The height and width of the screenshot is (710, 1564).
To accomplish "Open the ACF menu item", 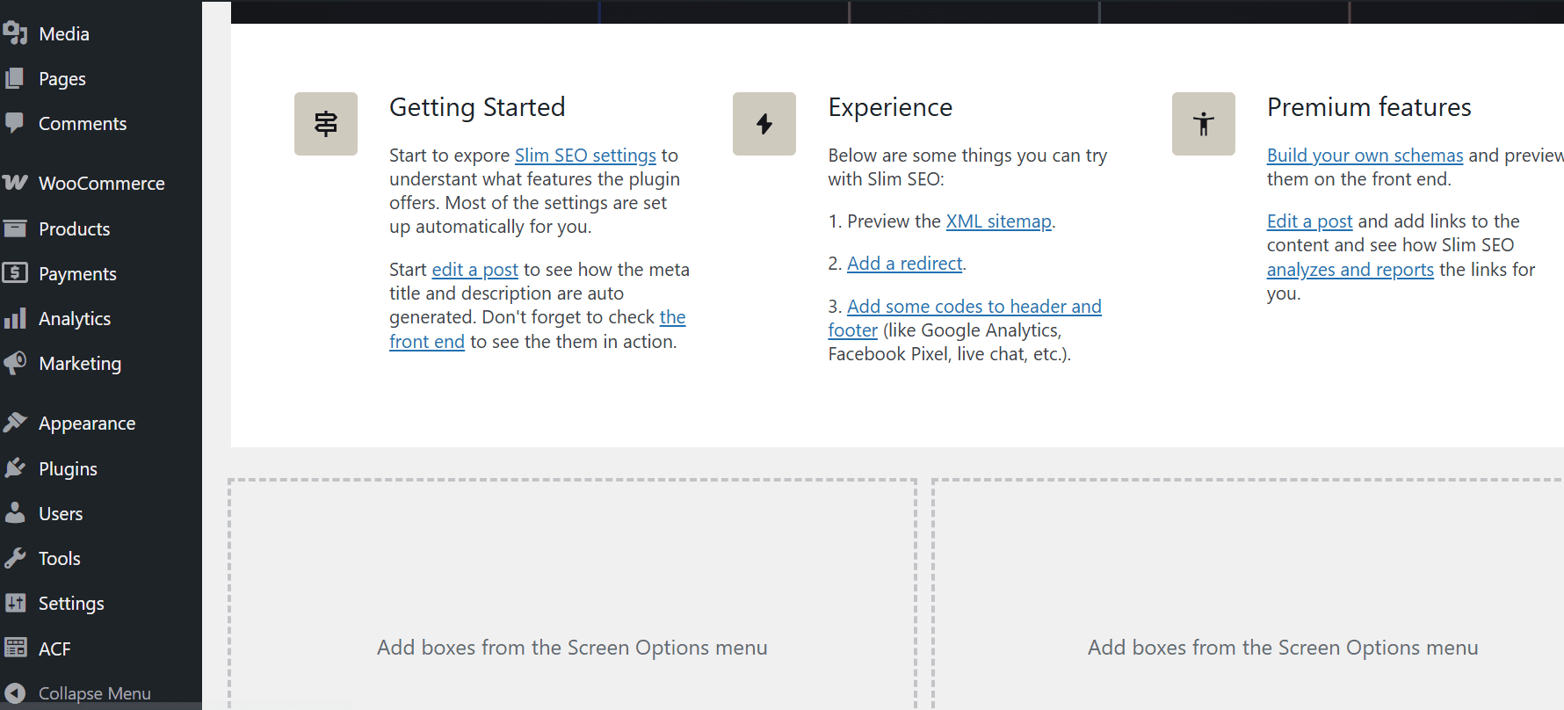I will coord(54,648).
